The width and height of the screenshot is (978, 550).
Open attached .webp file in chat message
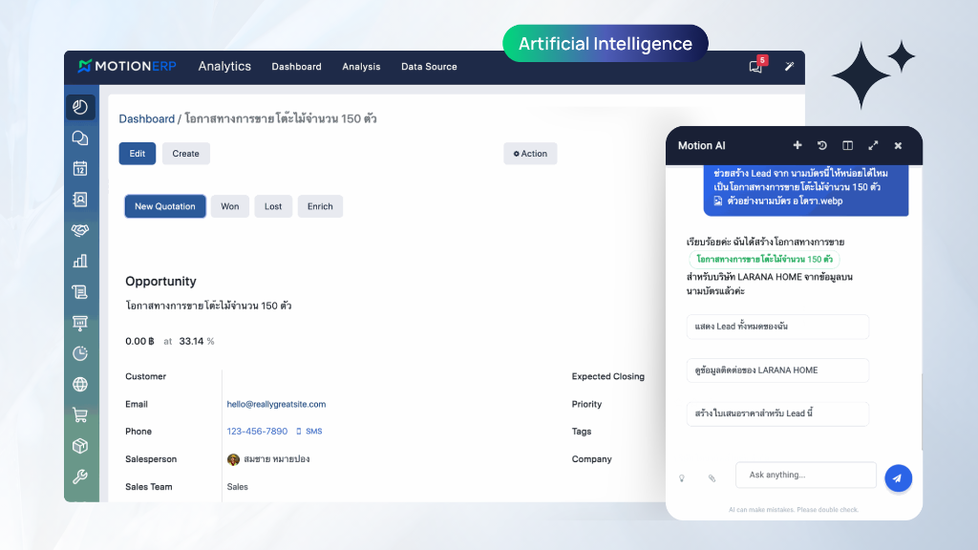(778, 201)
